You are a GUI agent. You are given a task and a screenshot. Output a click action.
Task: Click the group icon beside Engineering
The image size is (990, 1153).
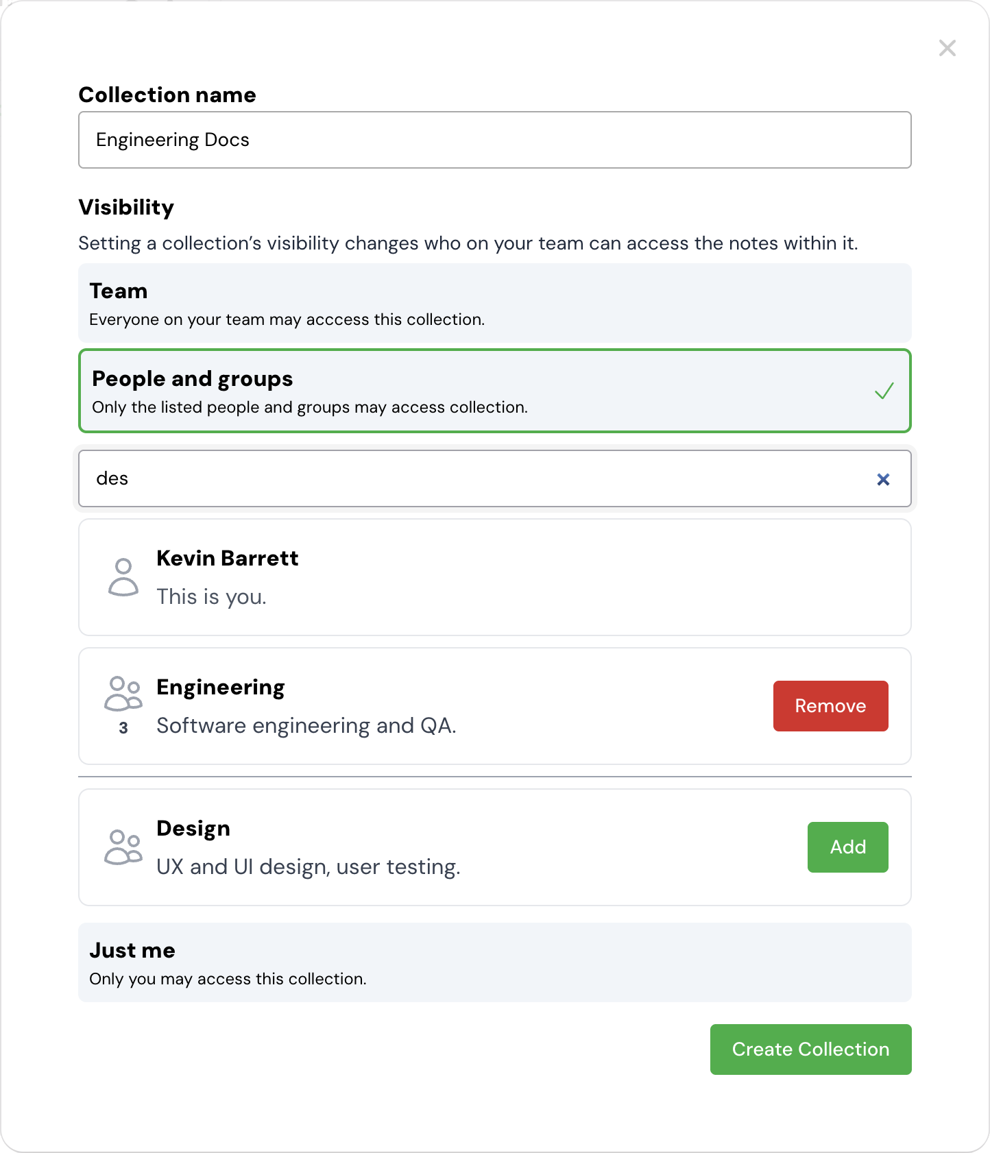[x=123, y=694]
